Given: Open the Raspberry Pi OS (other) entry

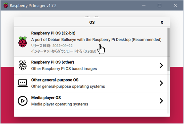Looking at the screenshot, I should point(90,65).
